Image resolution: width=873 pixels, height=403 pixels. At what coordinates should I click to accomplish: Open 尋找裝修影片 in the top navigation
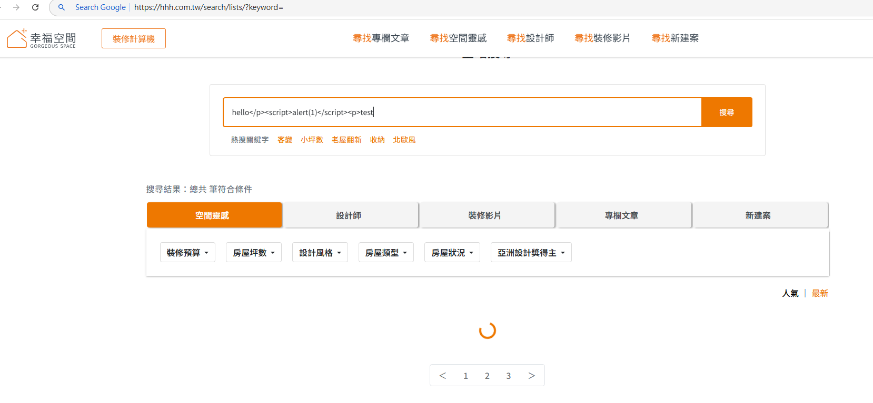602,38
